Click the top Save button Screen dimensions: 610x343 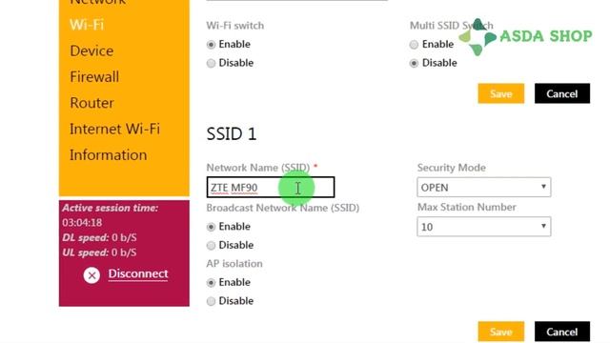(500, 93)
